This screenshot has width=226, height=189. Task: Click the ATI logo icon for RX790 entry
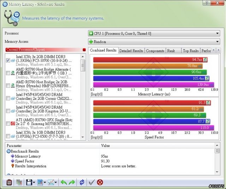13,123
